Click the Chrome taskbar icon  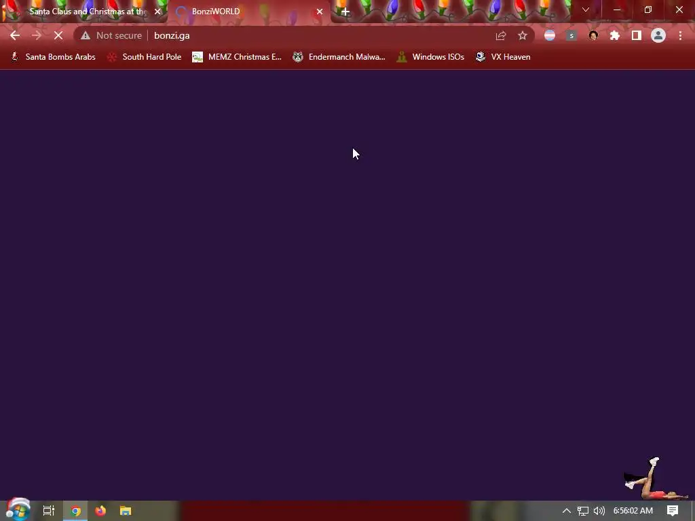coord(75,511)
